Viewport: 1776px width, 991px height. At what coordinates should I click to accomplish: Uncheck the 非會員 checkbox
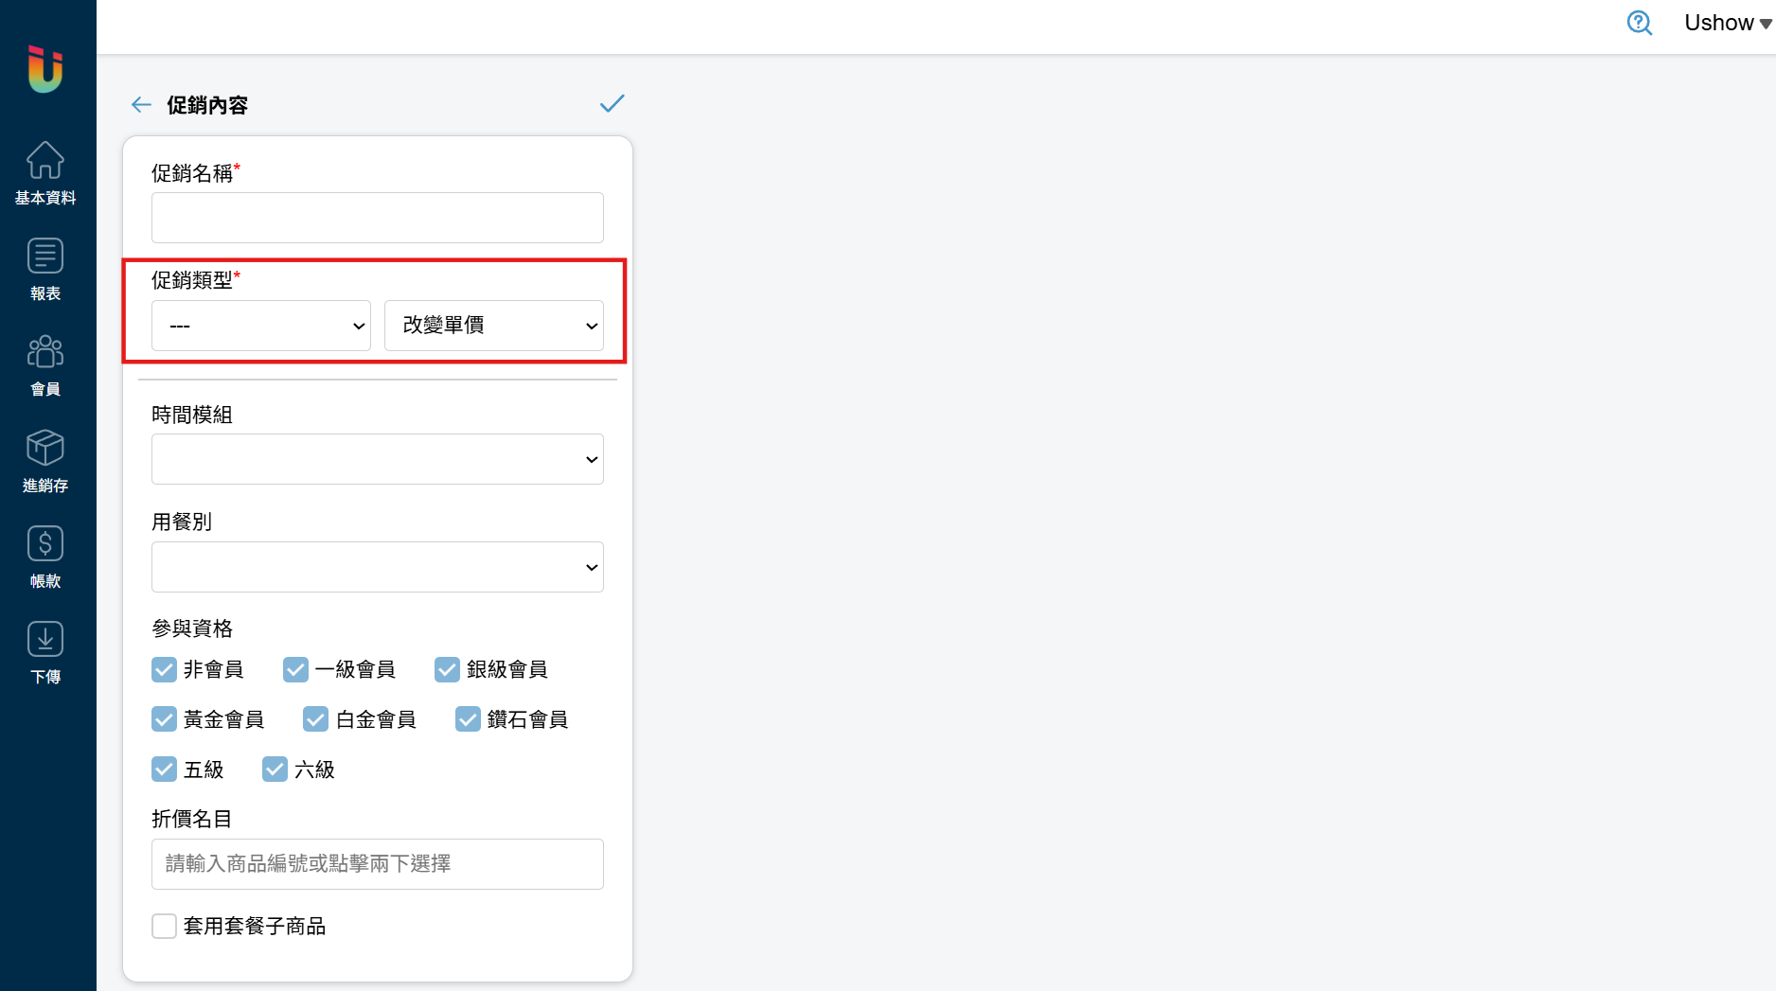tap(164, 669)
